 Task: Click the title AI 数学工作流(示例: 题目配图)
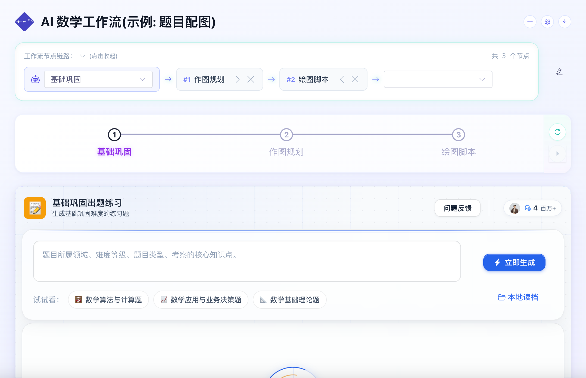(x=128, y=22)
